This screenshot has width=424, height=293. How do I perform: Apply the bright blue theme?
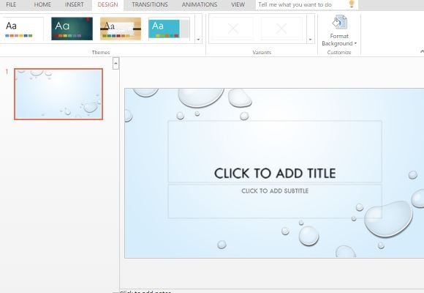[169, 29]
